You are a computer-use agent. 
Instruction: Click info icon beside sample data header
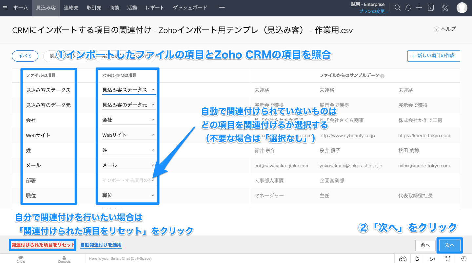382,76
